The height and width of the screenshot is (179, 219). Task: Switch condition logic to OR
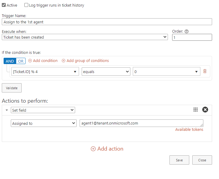click(21, 61)
